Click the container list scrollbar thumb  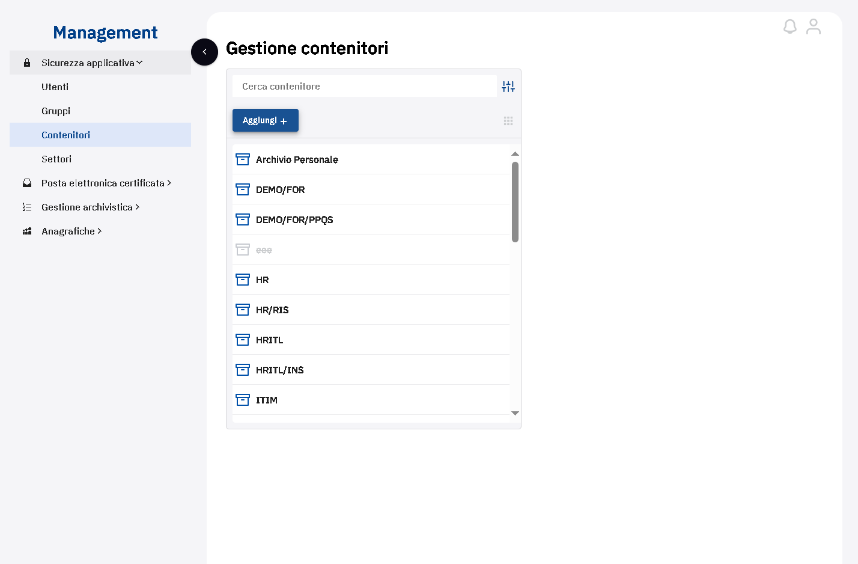pyautogui.click(x=515, y=202)
